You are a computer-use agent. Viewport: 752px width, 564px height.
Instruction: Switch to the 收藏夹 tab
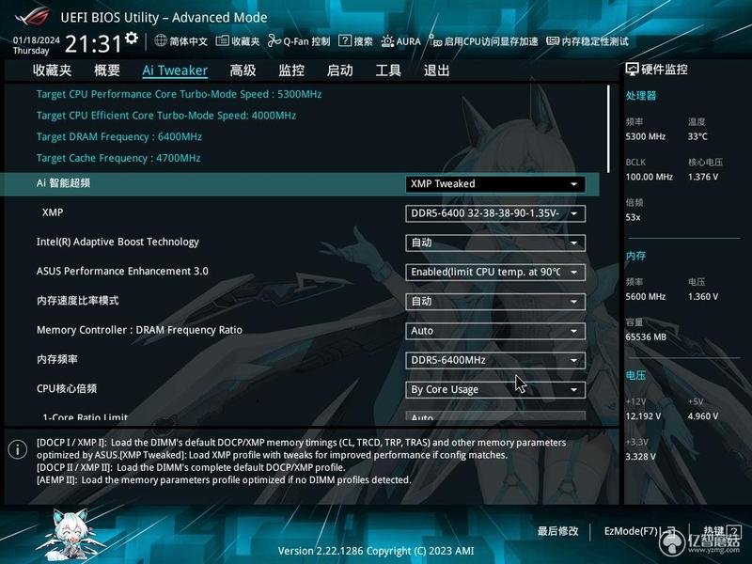53,70
